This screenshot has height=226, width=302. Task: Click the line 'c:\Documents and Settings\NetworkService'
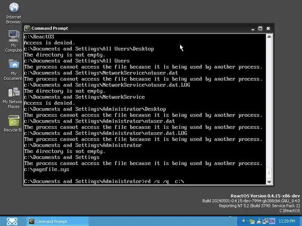(x=84, y=97)
